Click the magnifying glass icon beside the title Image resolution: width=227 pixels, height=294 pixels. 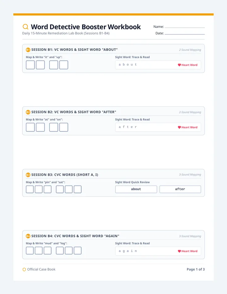[26, 27]
